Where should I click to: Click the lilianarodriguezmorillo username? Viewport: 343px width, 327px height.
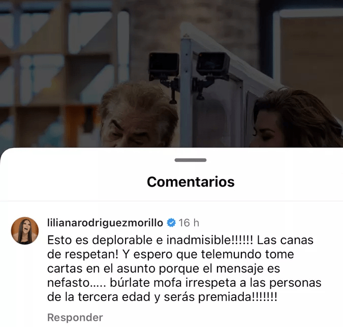[x=105, y=223]
